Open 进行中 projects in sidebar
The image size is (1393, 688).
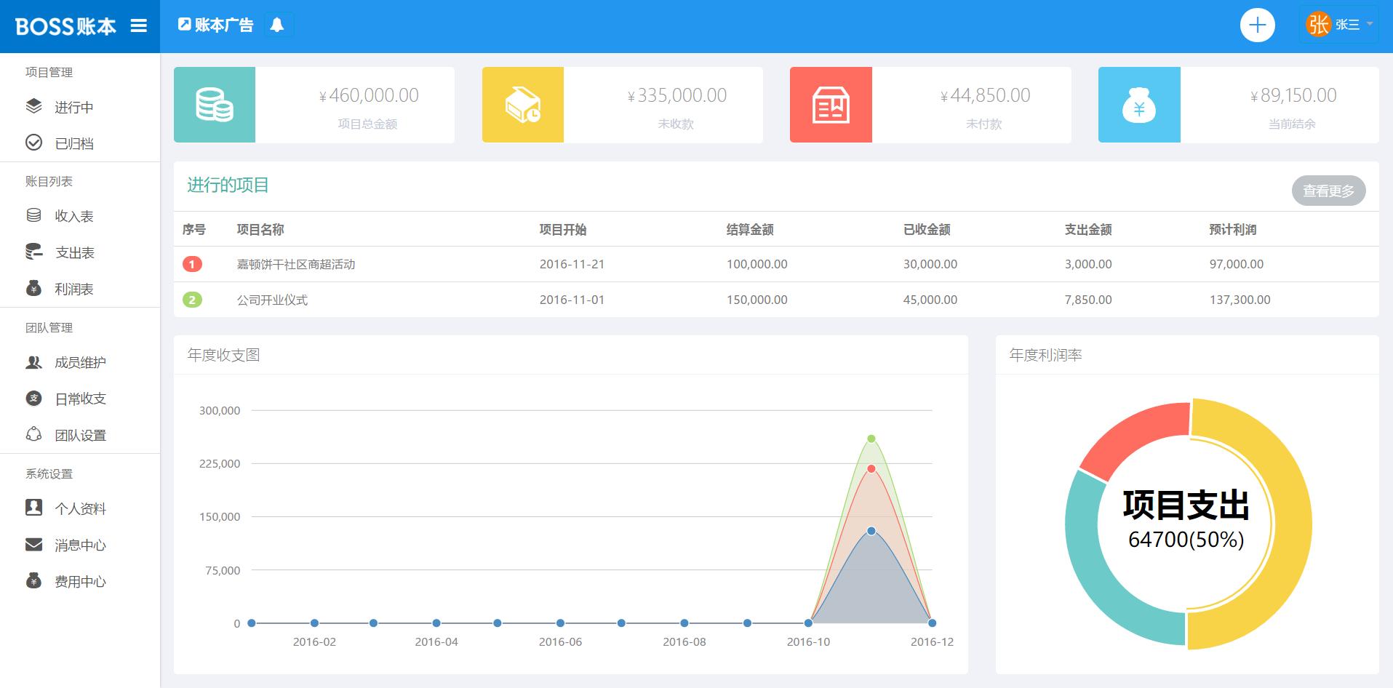[x=73, y=108]
